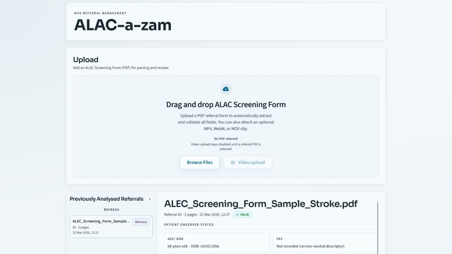The image size is (452, 254).
Task: Click the drag and drop upload zone heading
Action: click(x=226, y=105)
